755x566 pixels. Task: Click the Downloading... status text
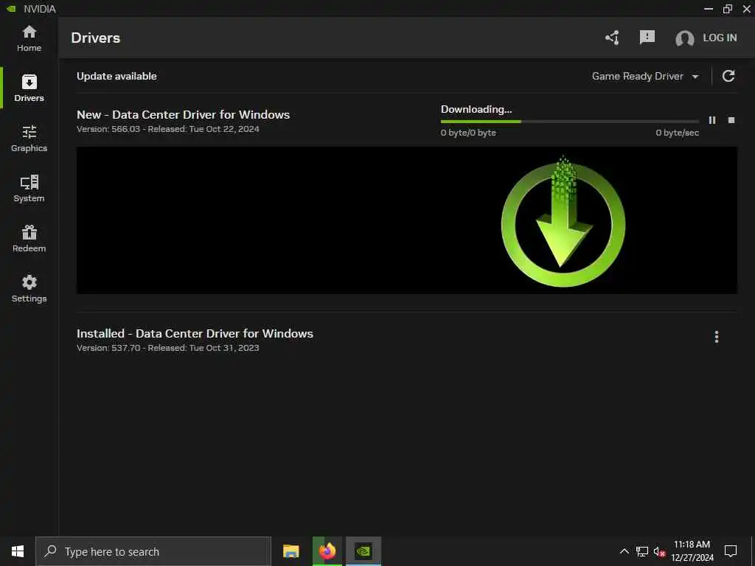476,109
